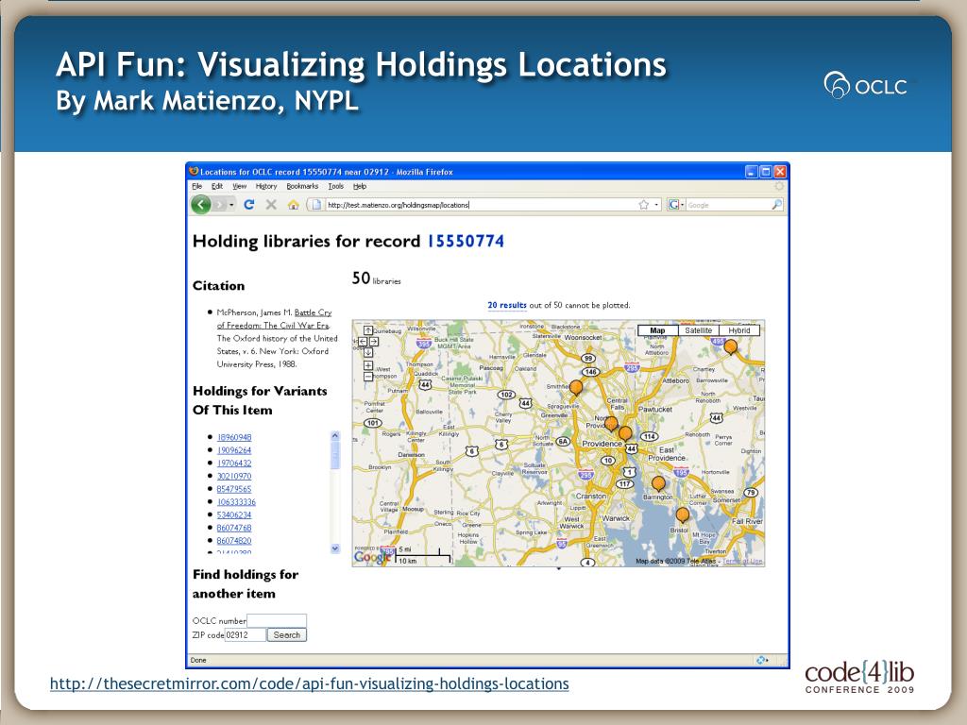Click the orange marker near route 495

point(730,347)
